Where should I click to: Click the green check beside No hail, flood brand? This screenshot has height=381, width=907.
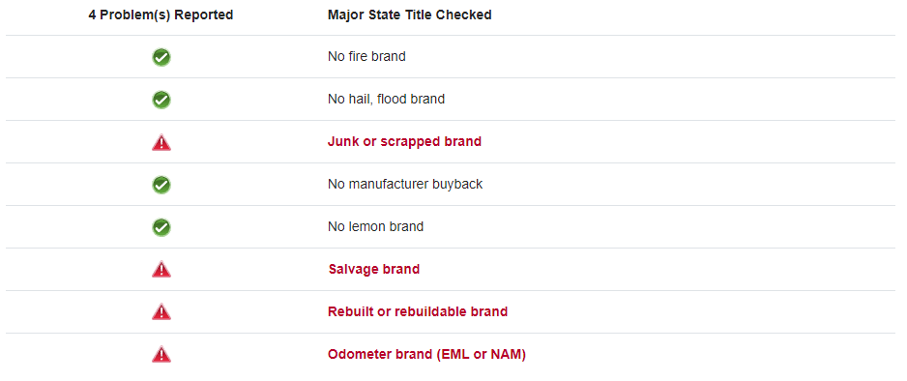pyautogui.click(x=161, y=100)
